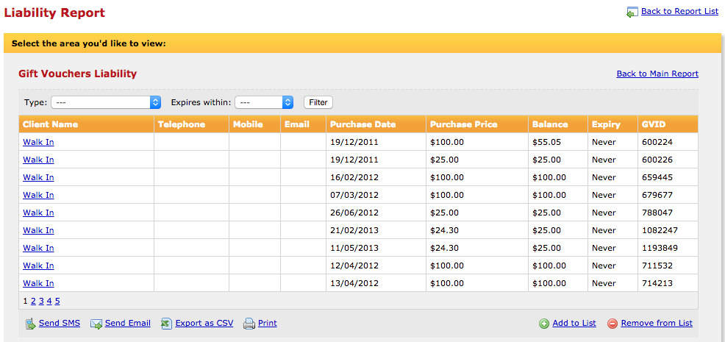
Task: Go to page 4 of results
Action: click(x=49, y=302)
